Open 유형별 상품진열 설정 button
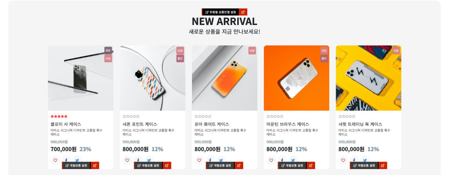The height and width of the screenshot is (175, 449). 220,12
